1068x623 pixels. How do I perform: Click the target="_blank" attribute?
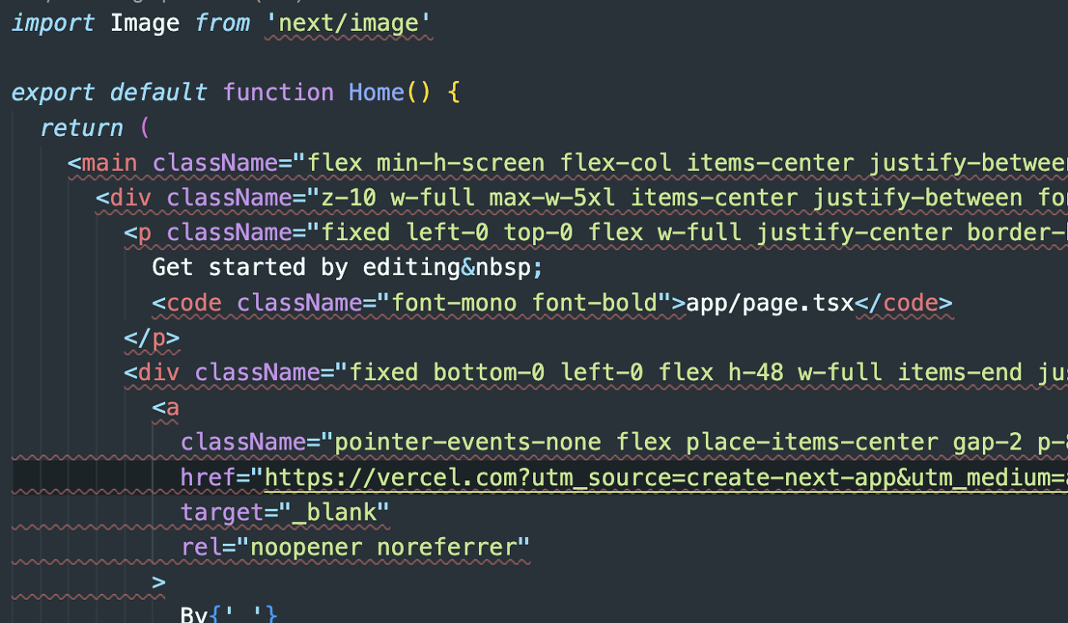285,513
